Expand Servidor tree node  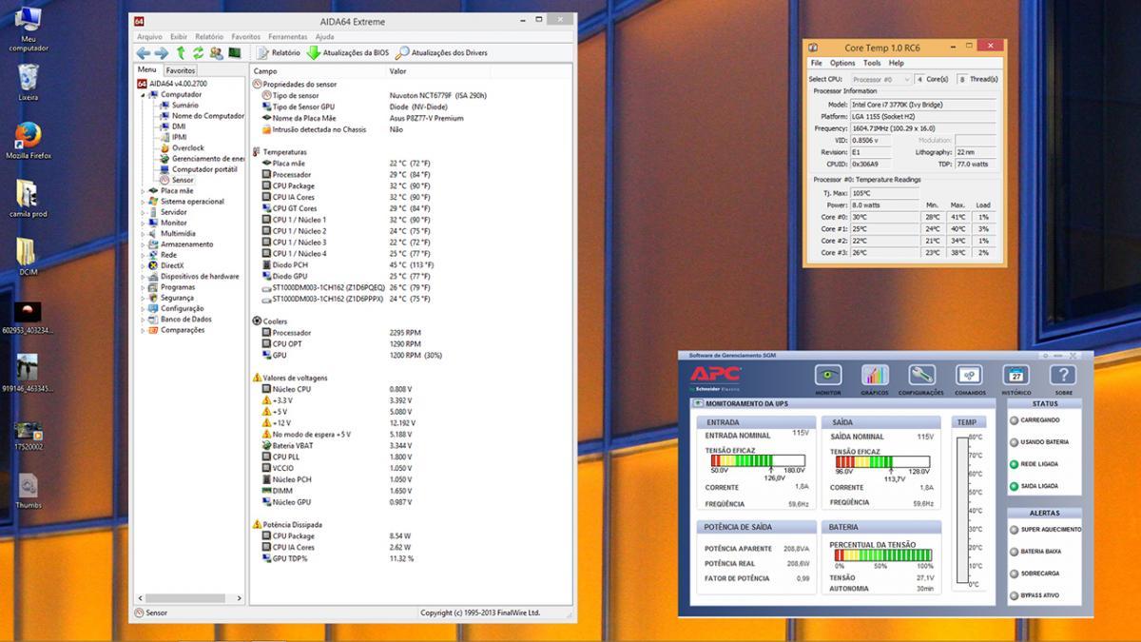[144, 212]
